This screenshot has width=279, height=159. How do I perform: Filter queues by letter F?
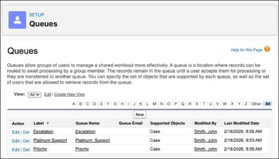point(108,104)
